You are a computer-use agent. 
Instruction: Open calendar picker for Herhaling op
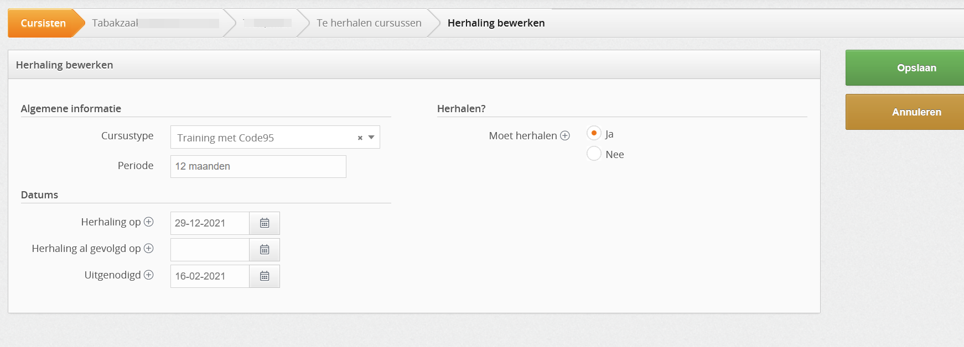pyautogui.click(x=265, y=223)
